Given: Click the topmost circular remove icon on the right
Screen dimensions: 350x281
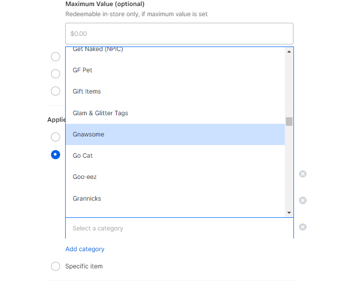Looking at the screenshot, I should pos(303,174).
